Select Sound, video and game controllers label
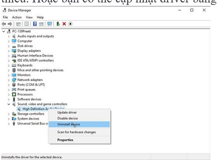The width and height of the screenshot is (217, 160). 42,104
